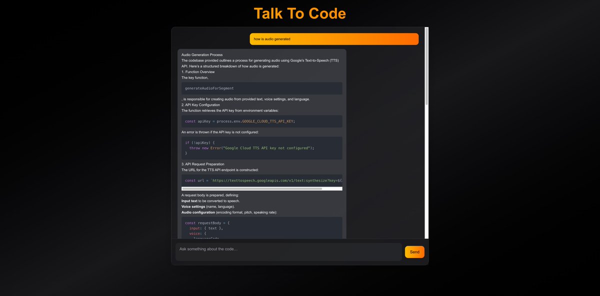Click the "3. API Request Preparation" heading

click(x=203, y=164)
